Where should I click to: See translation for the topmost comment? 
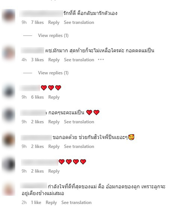click(x=79, y=22)
